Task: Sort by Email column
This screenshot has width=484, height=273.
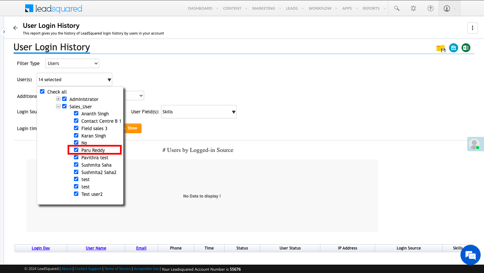Action: [x=141, y=248]
